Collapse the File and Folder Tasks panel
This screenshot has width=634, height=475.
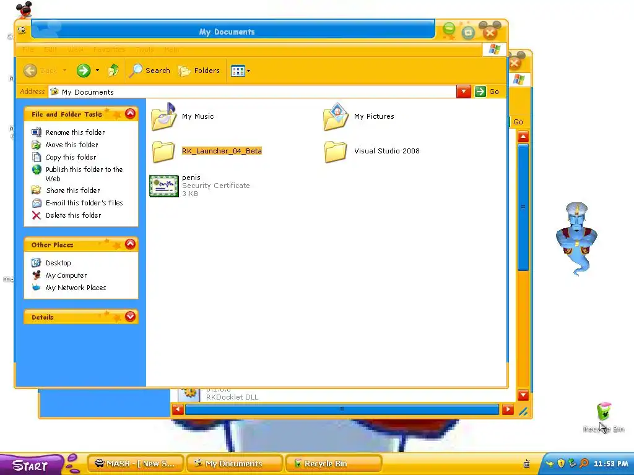pyautogui.click(x=130, y=114)
